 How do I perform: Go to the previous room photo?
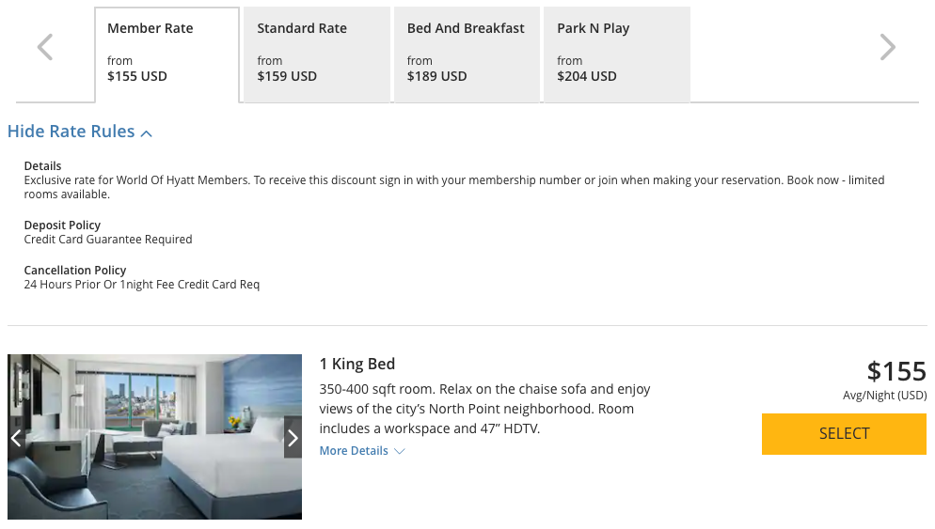16,438
